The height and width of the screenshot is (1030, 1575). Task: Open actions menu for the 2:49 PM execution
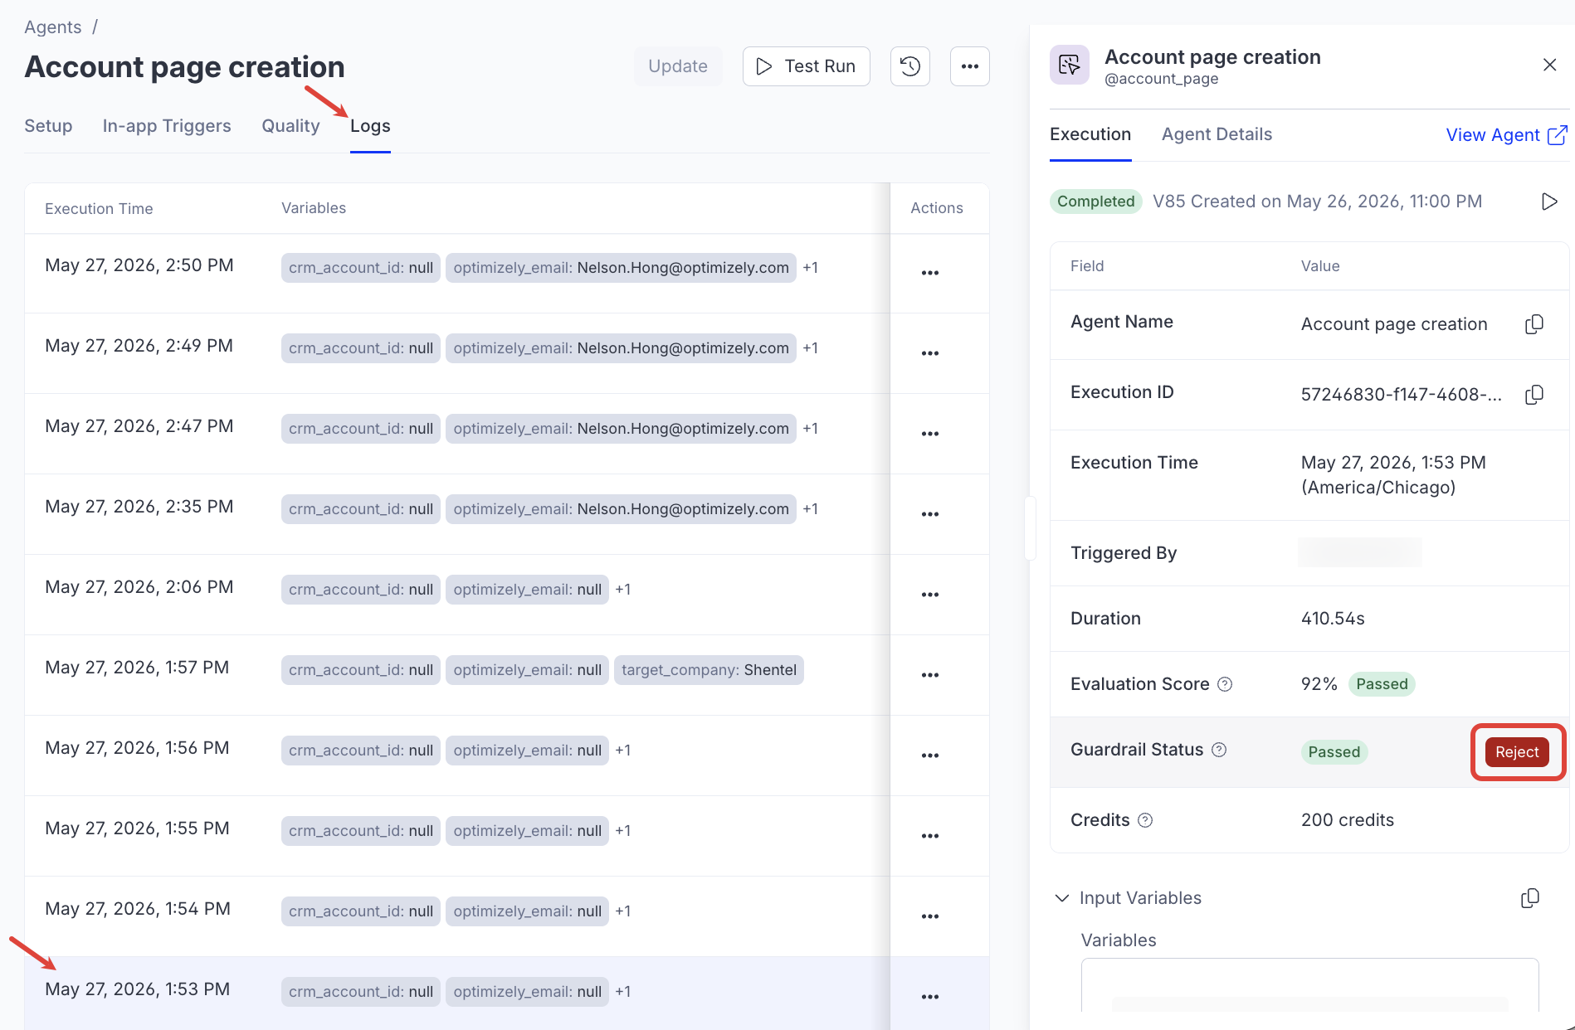pos(930,353)
